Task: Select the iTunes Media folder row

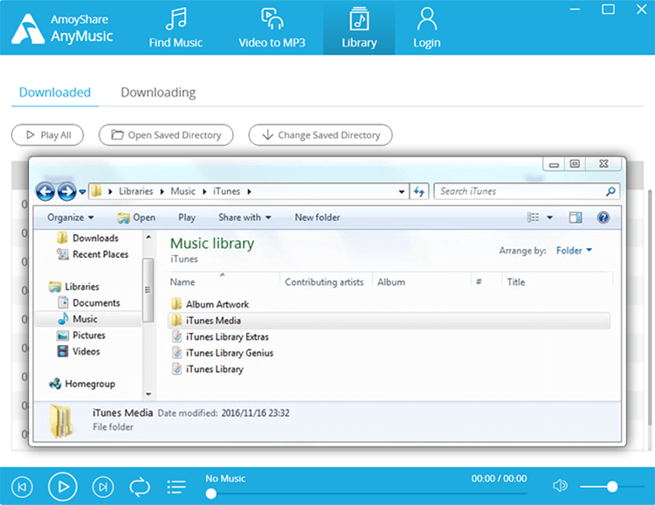Action: point(389,321)
